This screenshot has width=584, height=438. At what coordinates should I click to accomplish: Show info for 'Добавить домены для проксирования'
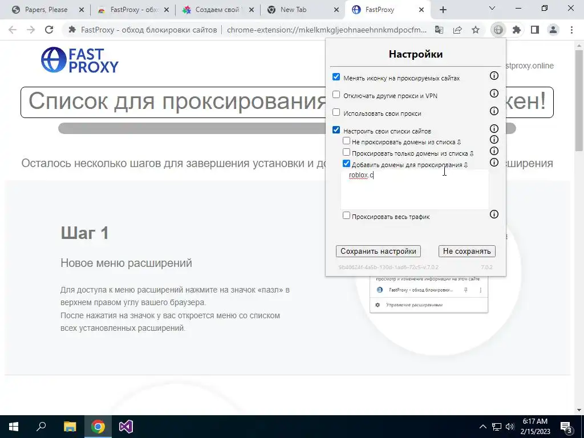(494, 163)
